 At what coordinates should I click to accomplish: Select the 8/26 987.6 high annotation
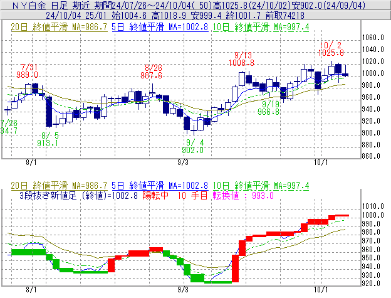pyautogui.click(x=152, y=72)
